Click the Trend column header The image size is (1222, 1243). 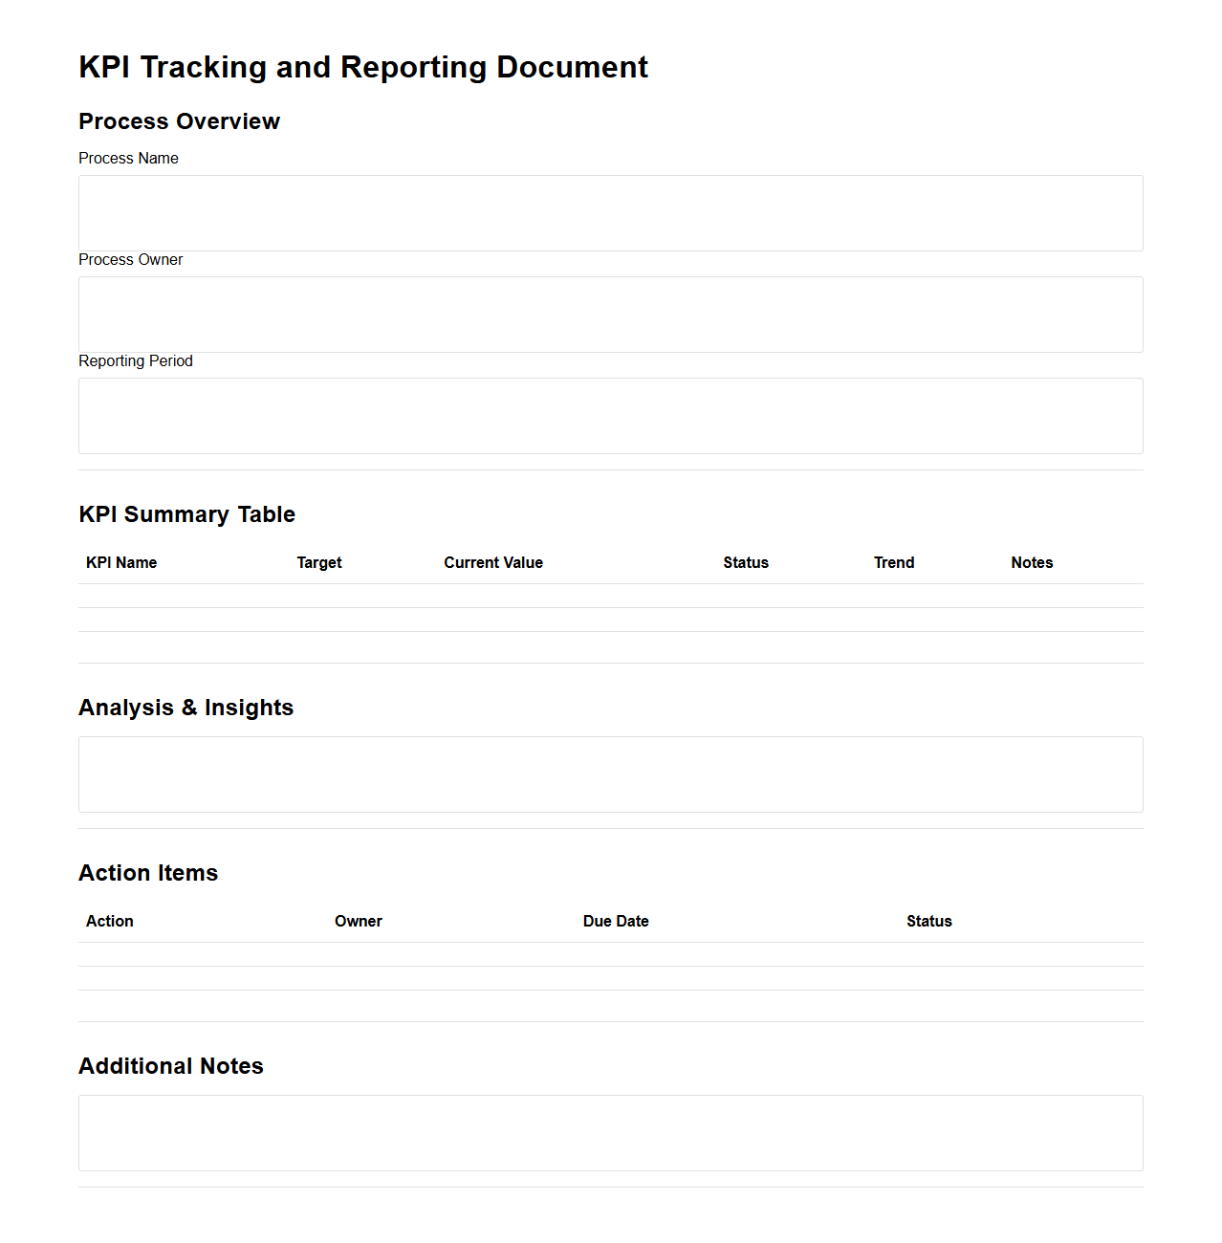(x=894, y=562)
